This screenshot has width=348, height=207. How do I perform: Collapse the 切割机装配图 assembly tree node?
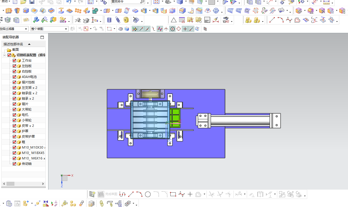coord(5,55)
